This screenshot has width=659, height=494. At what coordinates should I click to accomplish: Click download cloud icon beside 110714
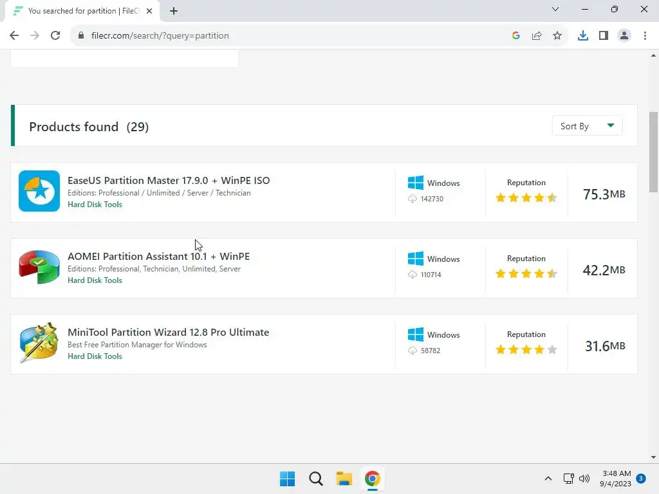click(413, 275)
